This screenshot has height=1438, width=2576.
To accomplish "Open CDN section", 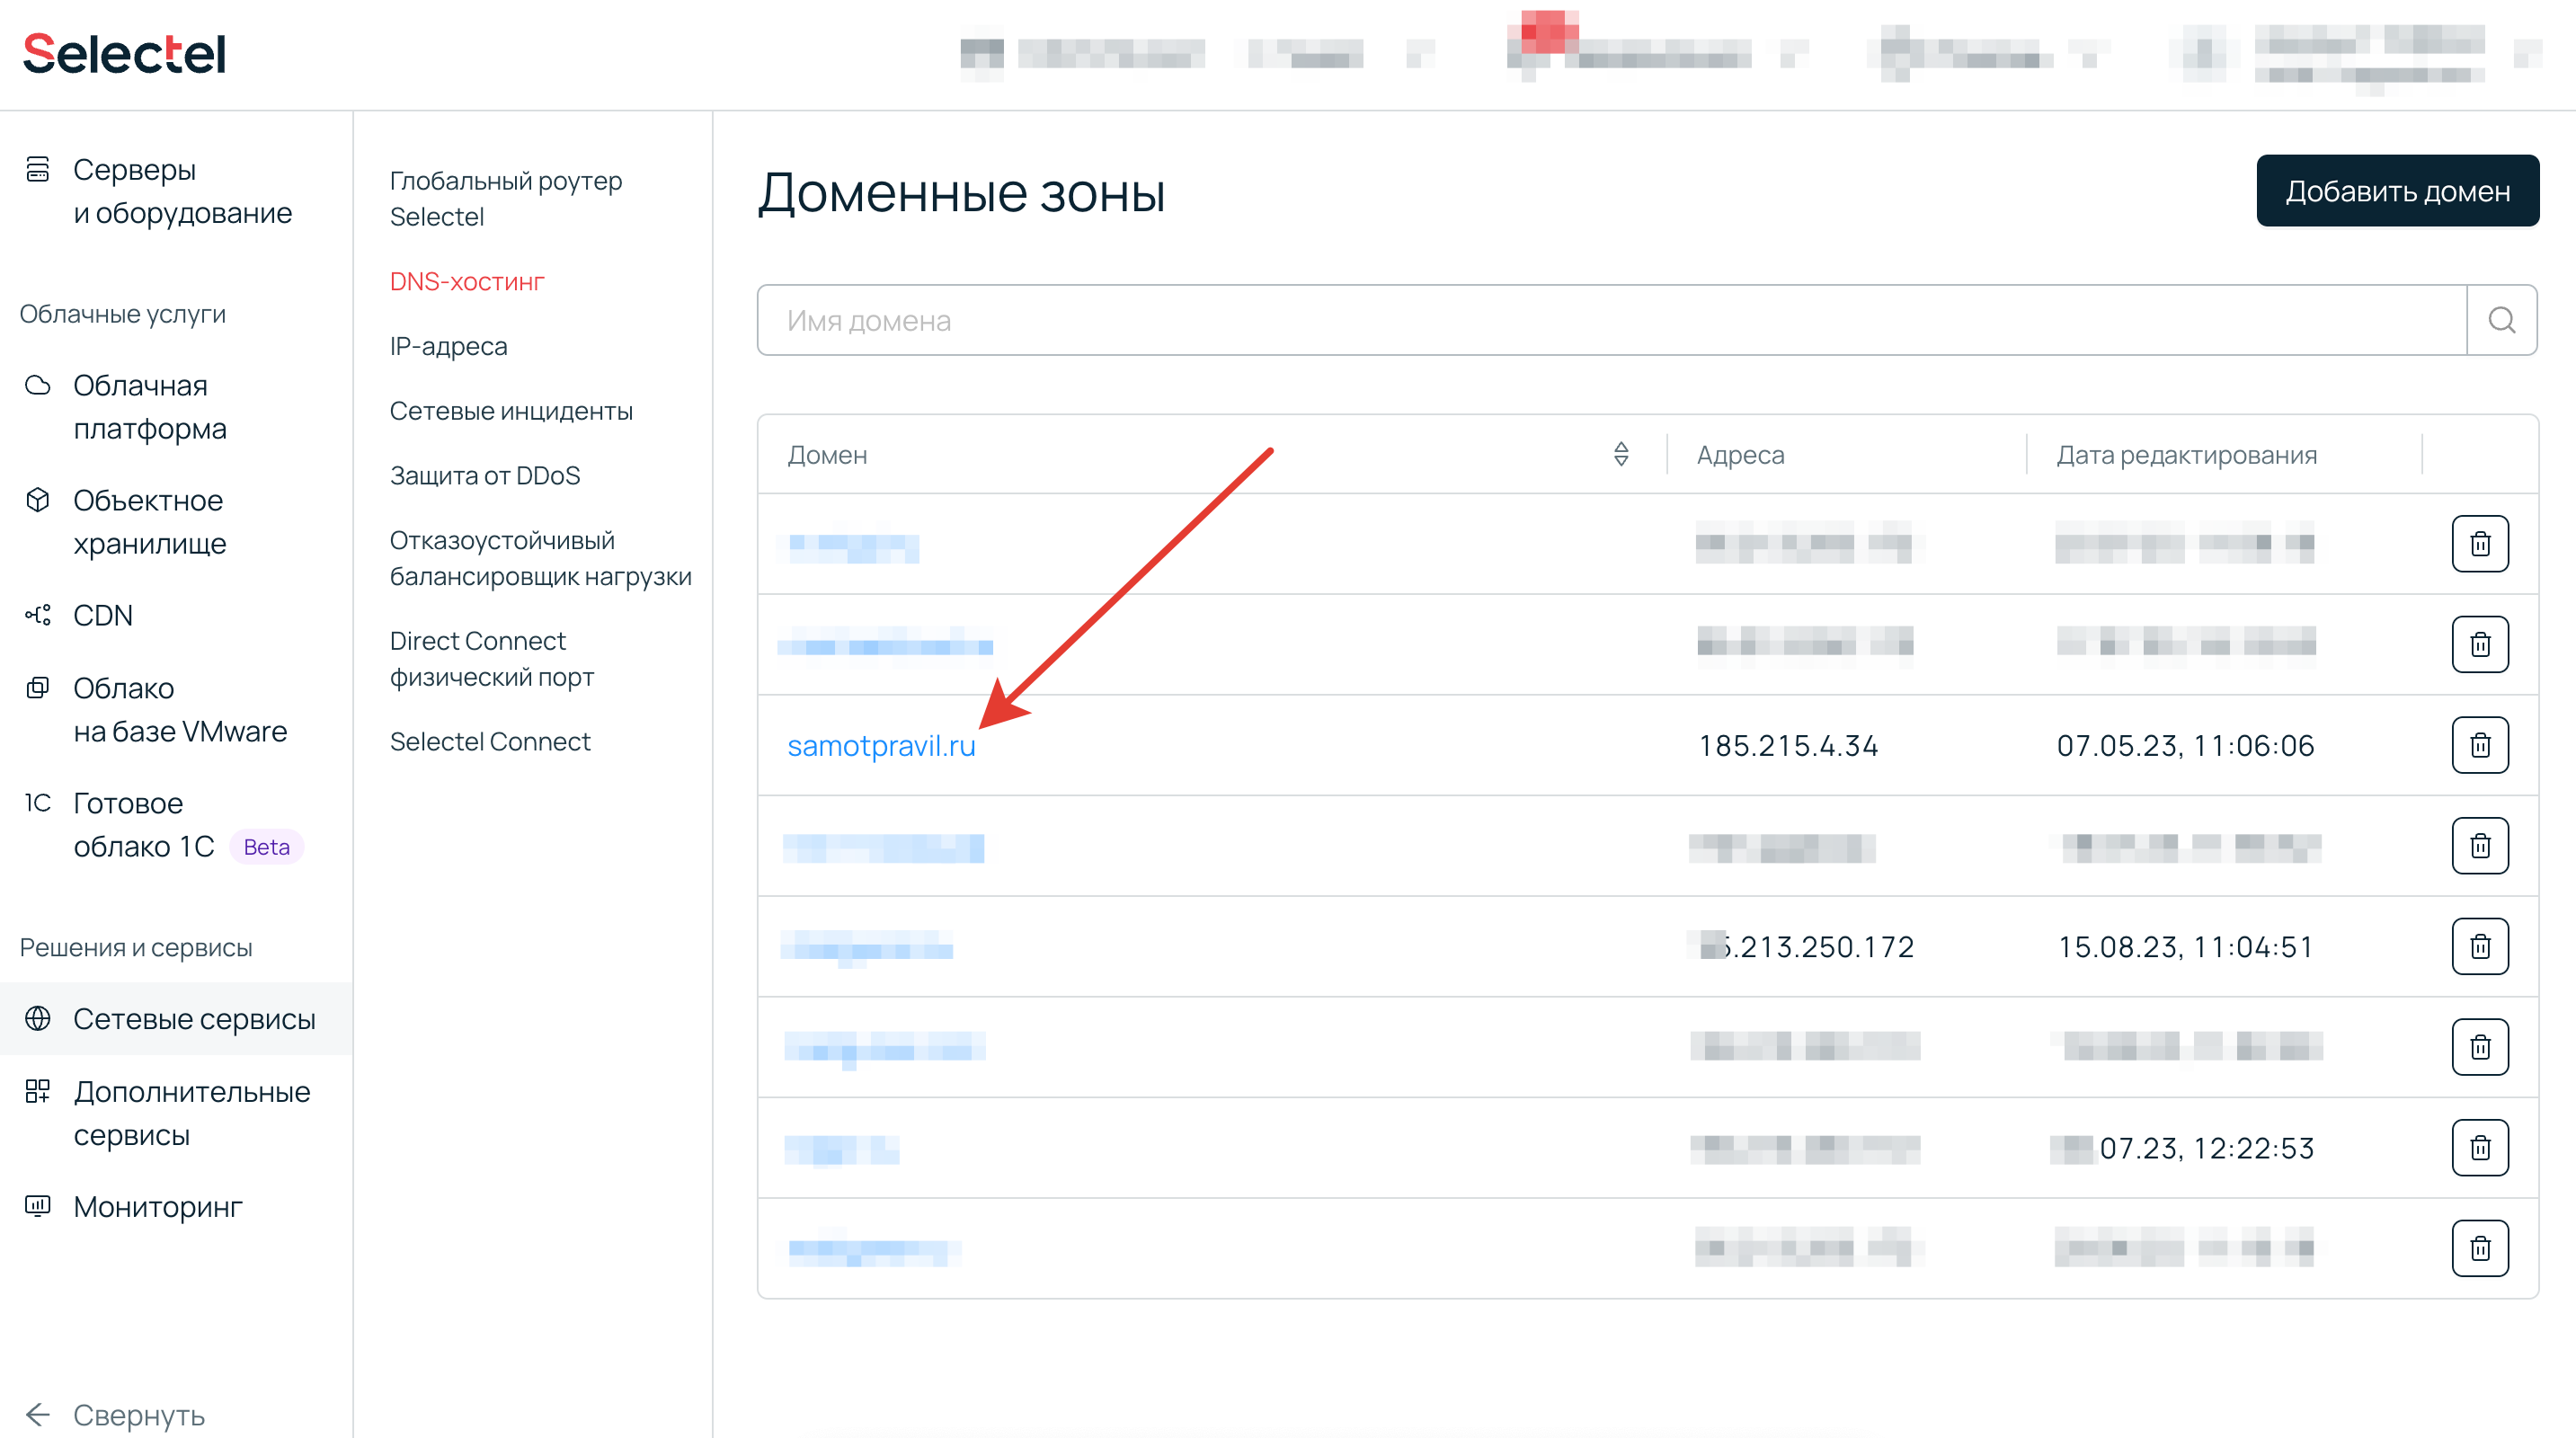I will coord(103,615).
